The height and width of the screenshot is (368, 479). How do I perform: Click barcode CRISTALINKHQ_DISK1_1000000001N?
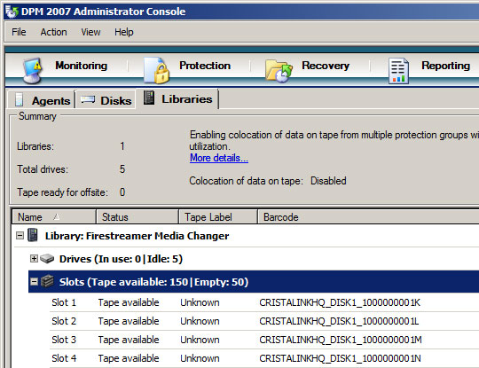tap(340, 358)
